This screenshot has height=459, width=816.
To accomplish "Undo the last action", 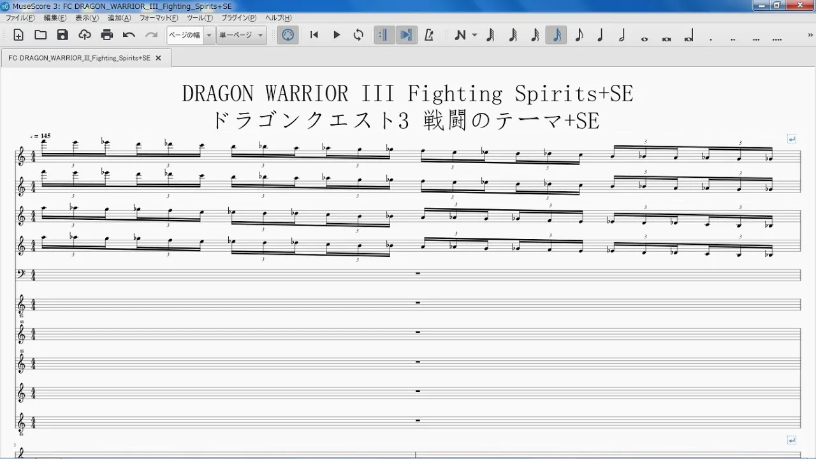I will pos(129,35).
